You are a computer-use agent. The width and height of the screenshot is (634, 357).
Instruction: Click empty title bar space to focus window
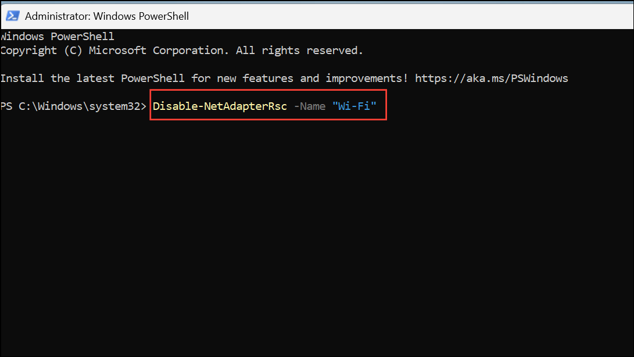(407, 15)
